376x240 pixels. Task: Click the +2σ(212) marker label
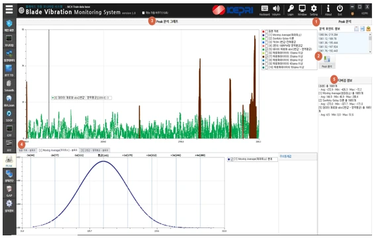click(x=152, y=155)
